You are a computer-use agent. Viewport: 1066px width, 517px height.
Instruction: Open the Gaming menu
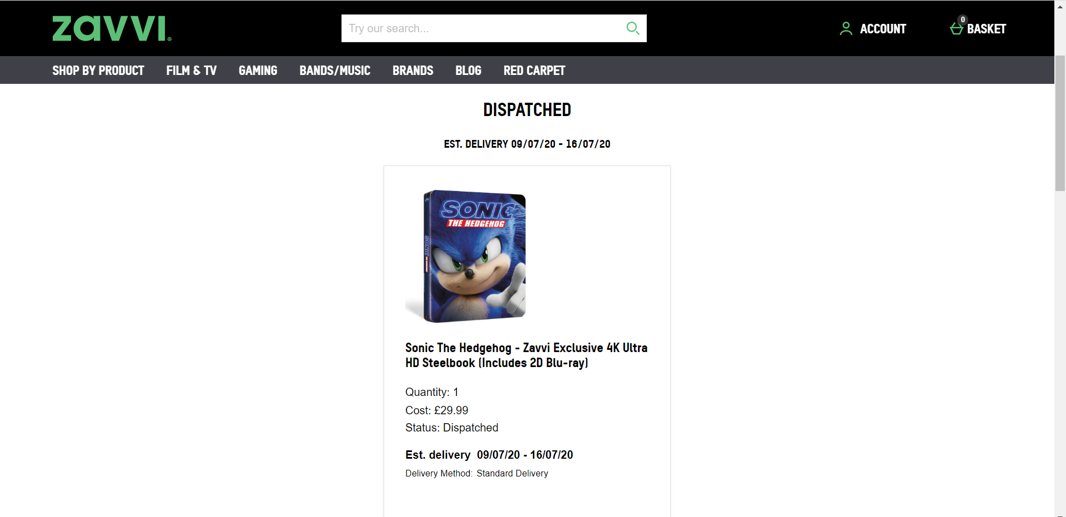pos(258,71)
